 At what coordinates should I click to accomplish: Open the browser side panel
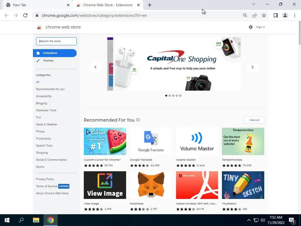point(276,15)
